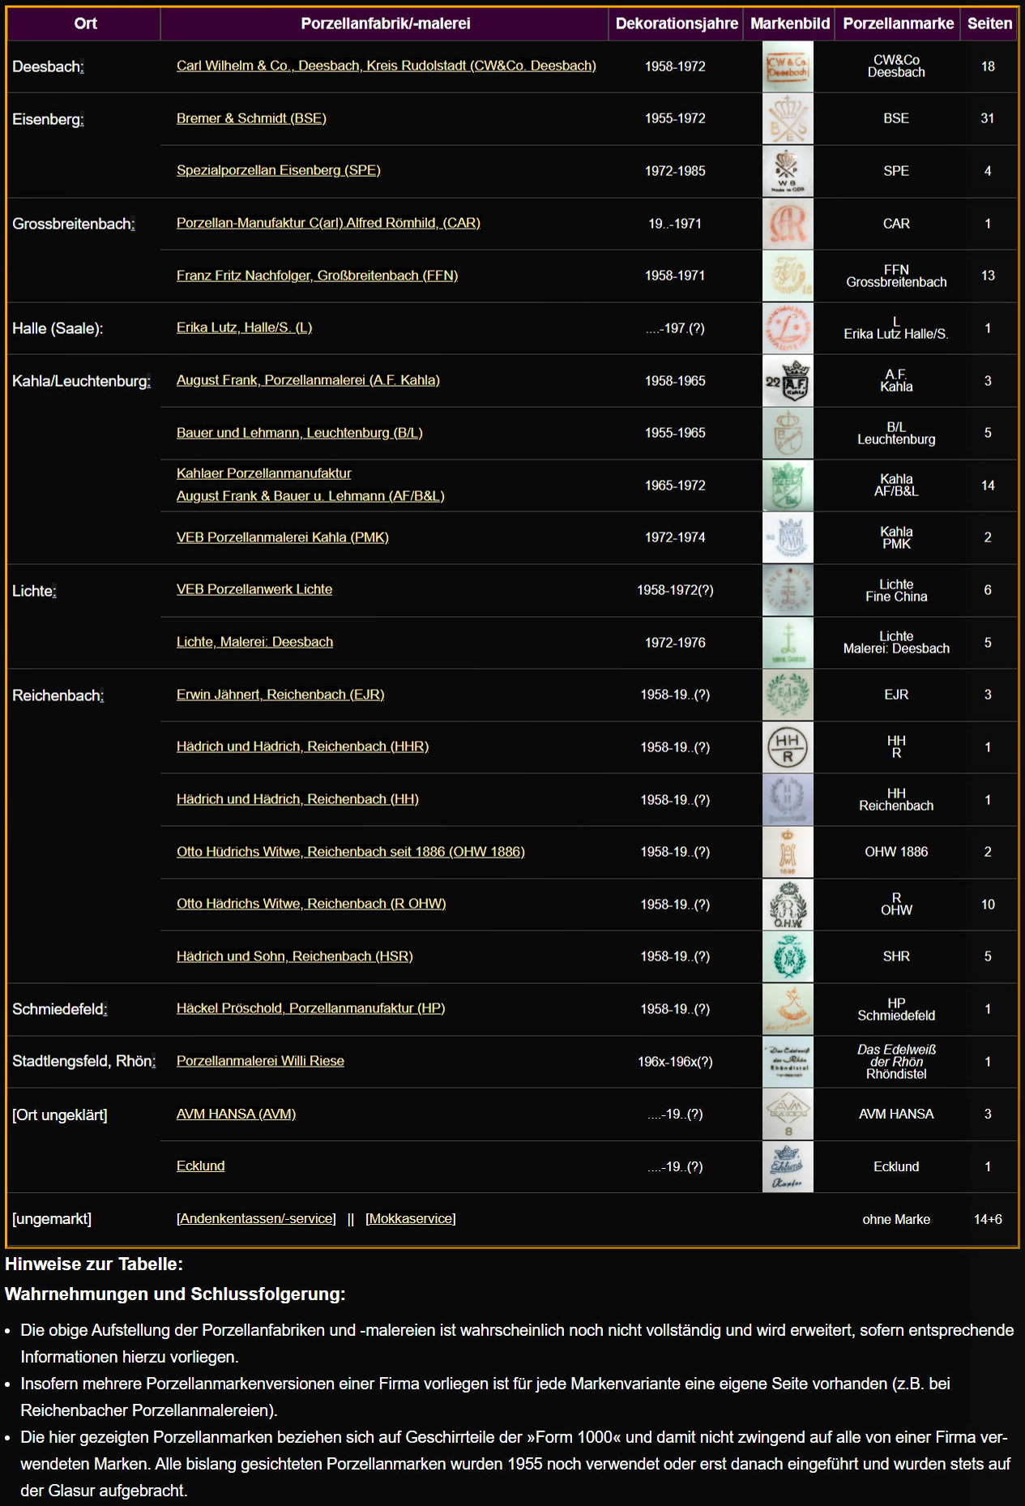Screen dimensions: 1025x1506
Task: Open the [Mokkaservice] link
Action: coord(411,1218)
